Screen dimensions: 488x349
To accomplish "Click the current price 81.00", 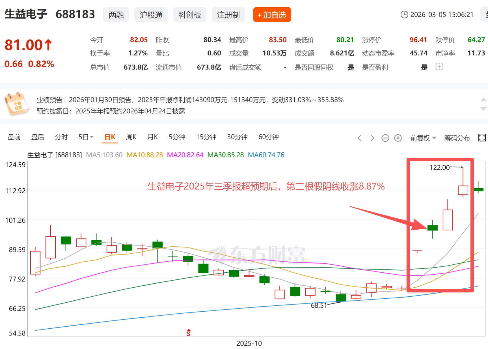I will point(24,45).
